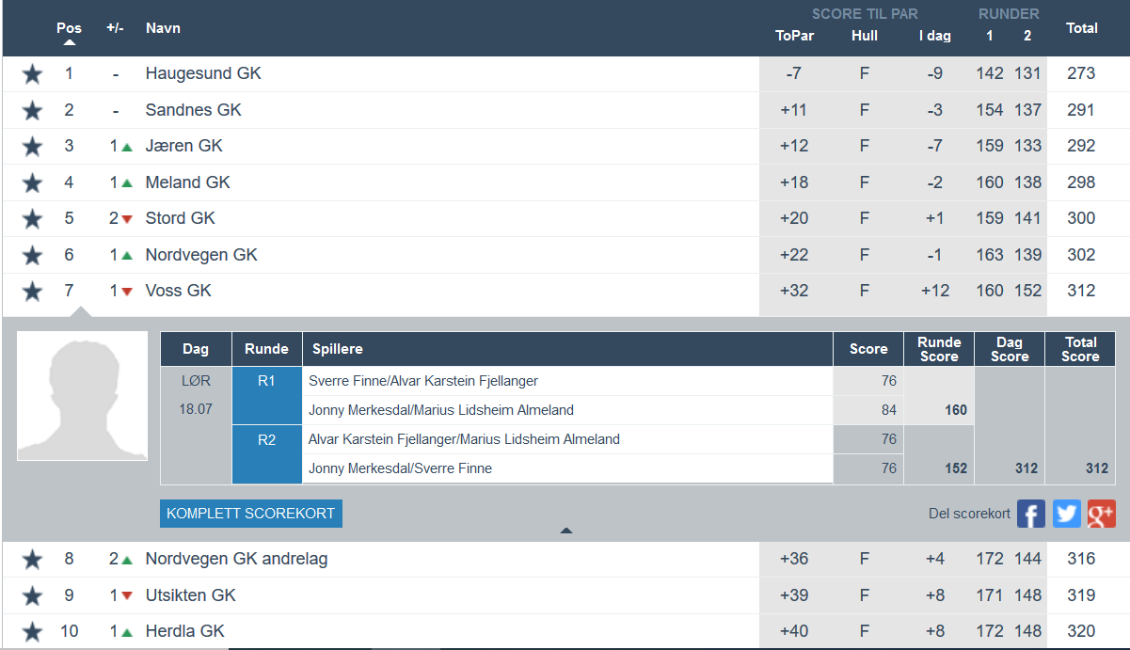The image size is (1130, 650).
Task: Share scorecard on Google Plus
Action: [1101, 514]
